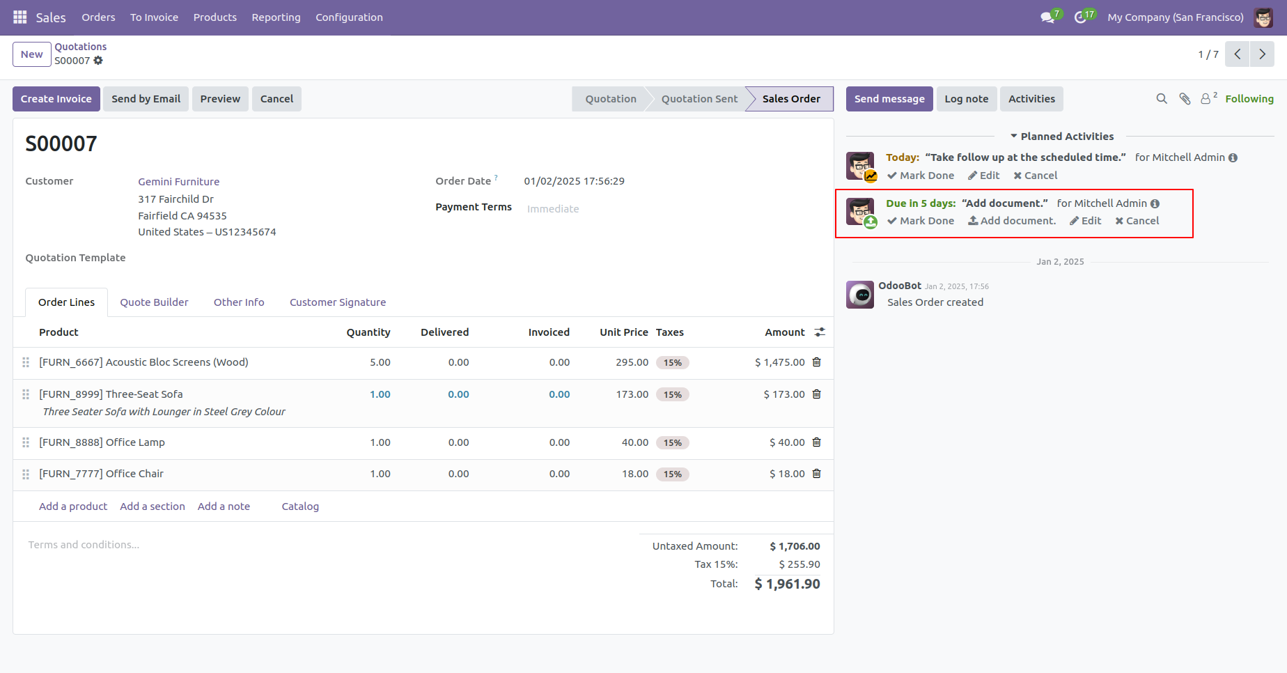Cancel the Today follow up activity
Viewport: 1287px width, 673px height.
tap(1036, 176)
